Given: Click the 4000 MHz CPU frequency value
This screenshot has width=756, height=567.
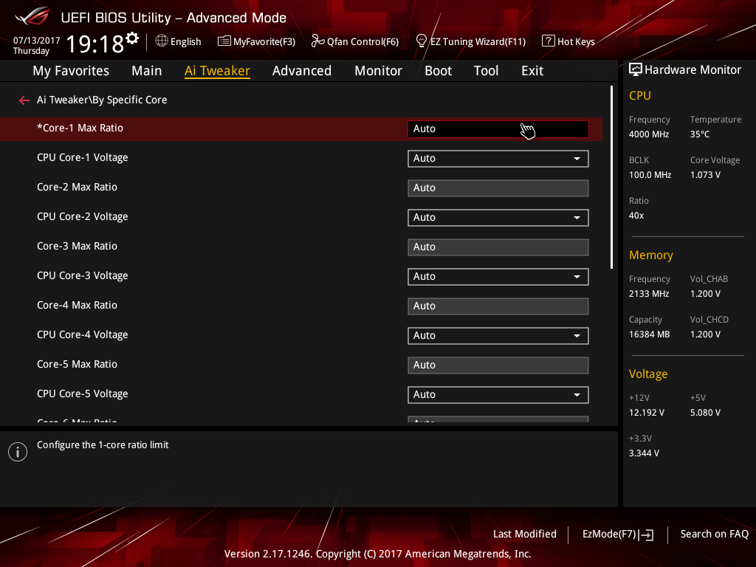Looking at the screenshot, I should point(649,134).
